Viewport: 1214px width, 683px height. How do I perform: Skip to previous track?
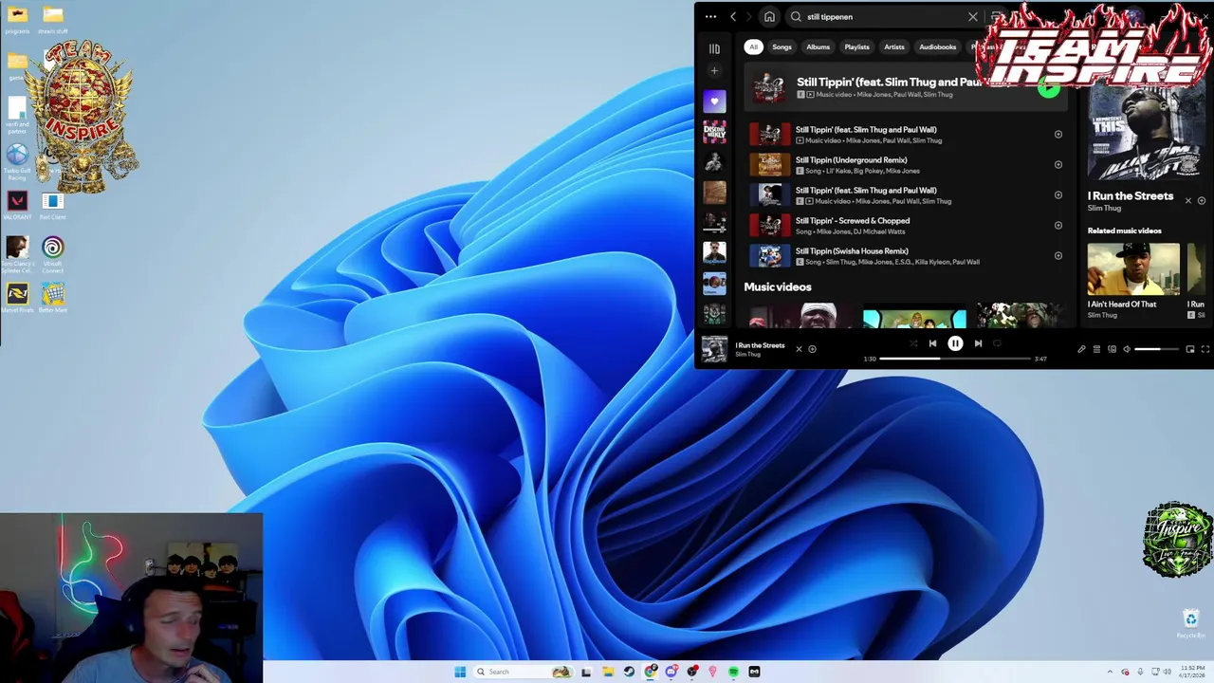tap(932, 343)
